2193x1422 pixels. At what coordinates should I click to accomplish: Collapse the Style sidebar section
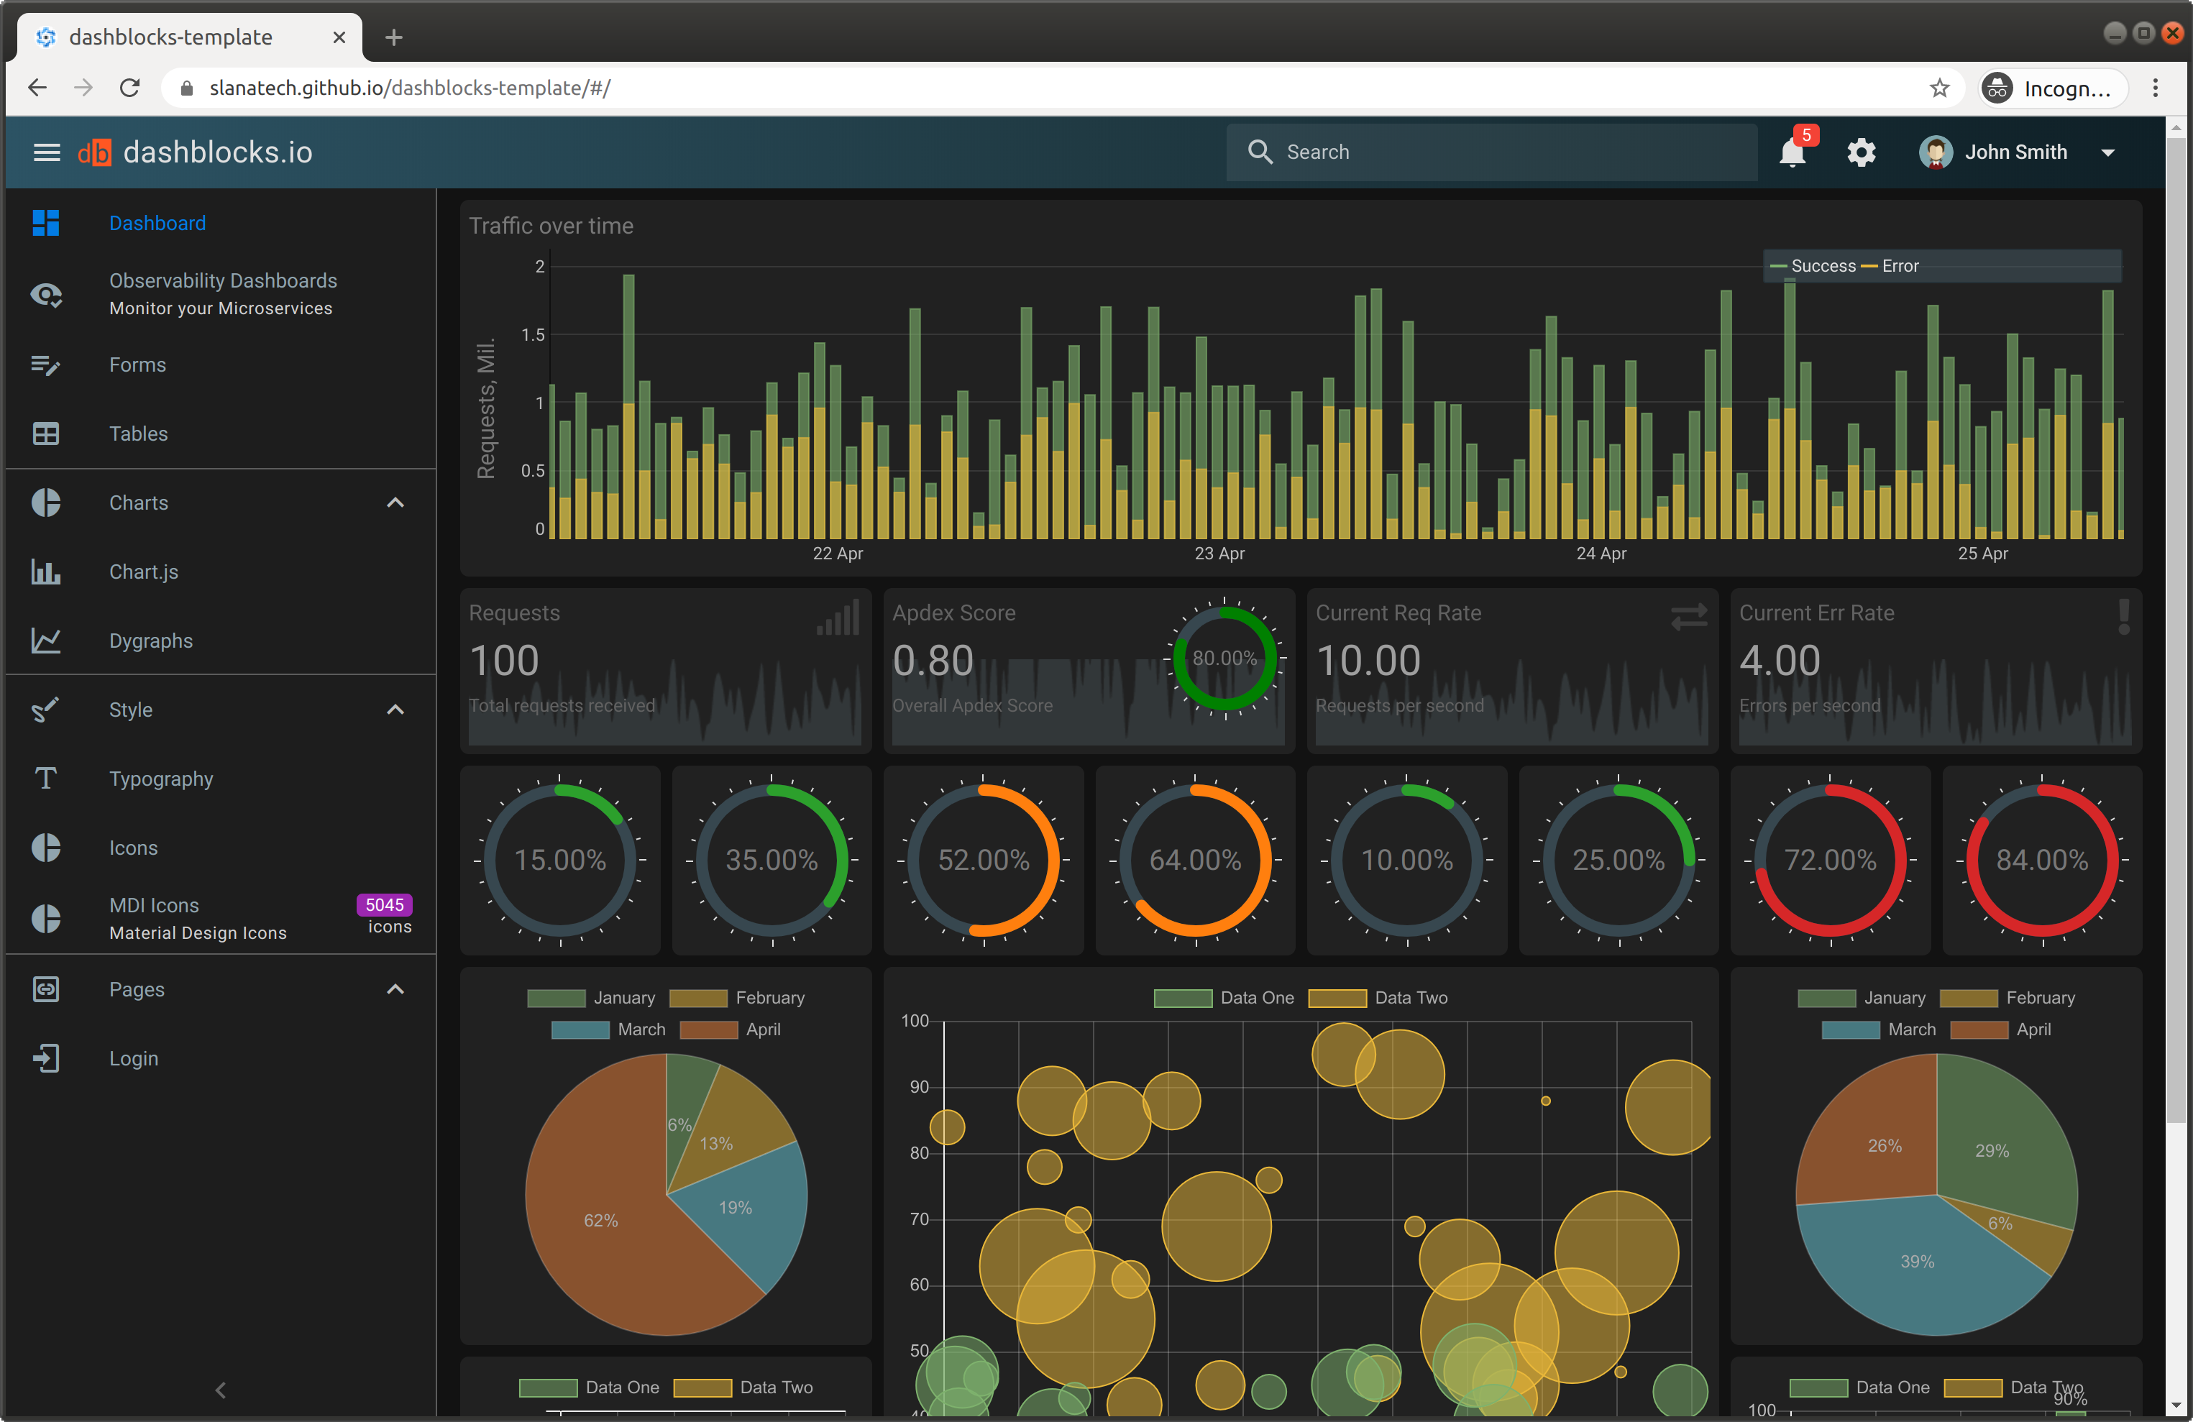coord(395,710)
